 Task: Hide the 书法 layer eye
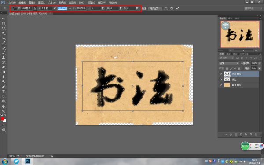pyautogui.click(x=221, y=80)
